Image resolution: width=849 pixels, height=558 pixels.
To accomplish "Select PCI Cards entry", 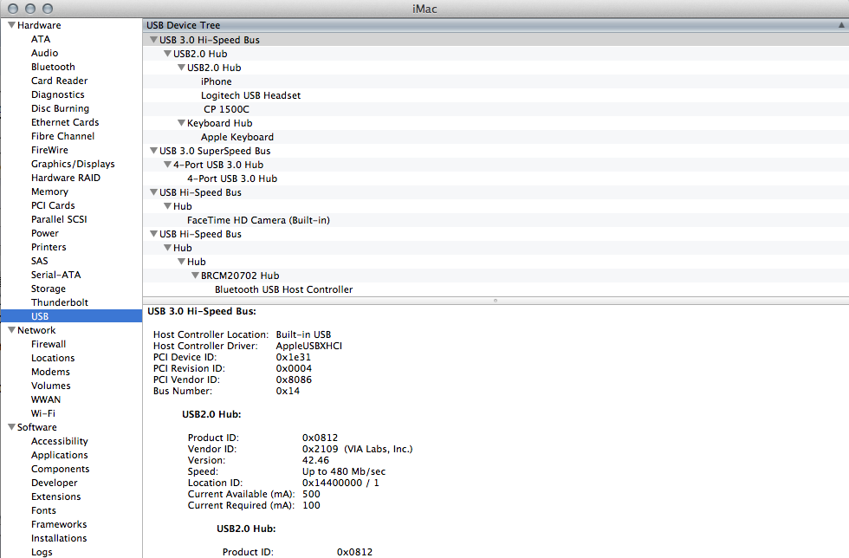I will point(53,205).
